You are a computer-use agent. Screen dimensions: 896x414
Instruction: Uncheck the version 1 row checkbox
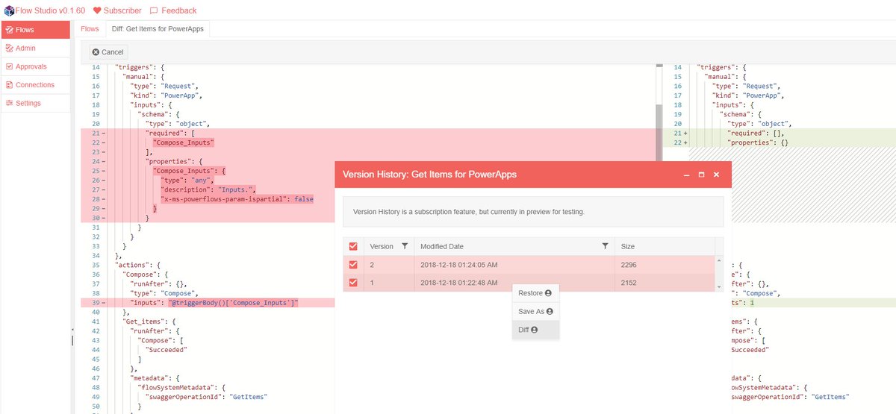[353, 283]
